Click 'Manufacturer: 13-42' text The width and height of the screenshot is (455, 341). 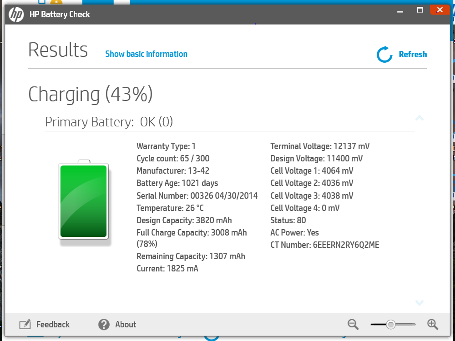tap(173, 170)
